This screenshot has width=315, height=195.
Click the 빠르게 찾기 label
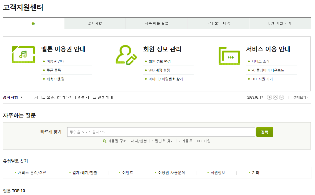pyautogui.click(x=51, y=132)
